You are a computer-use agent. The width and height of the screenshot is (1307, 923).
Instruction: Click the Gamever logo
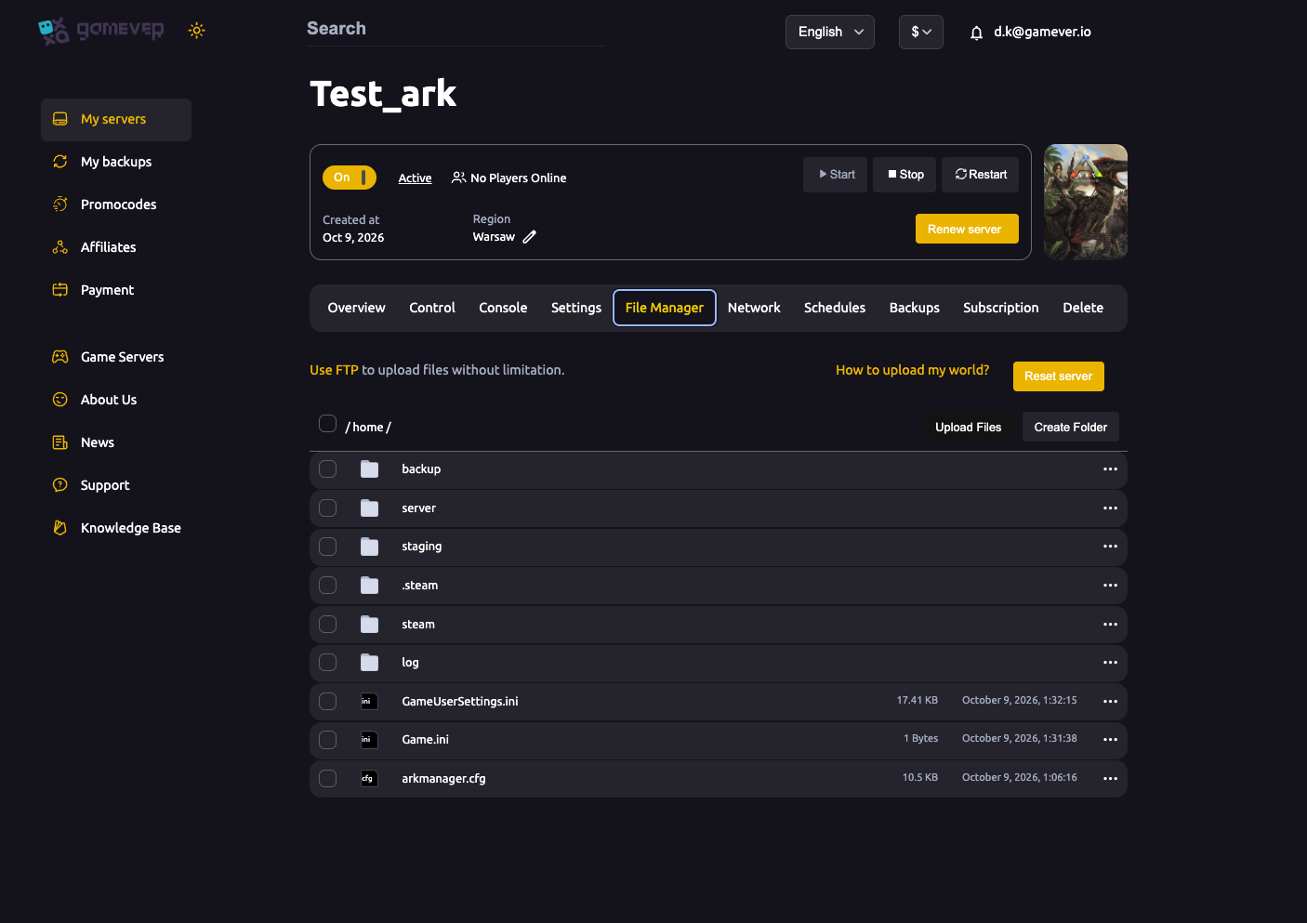(x=100, y=30)
